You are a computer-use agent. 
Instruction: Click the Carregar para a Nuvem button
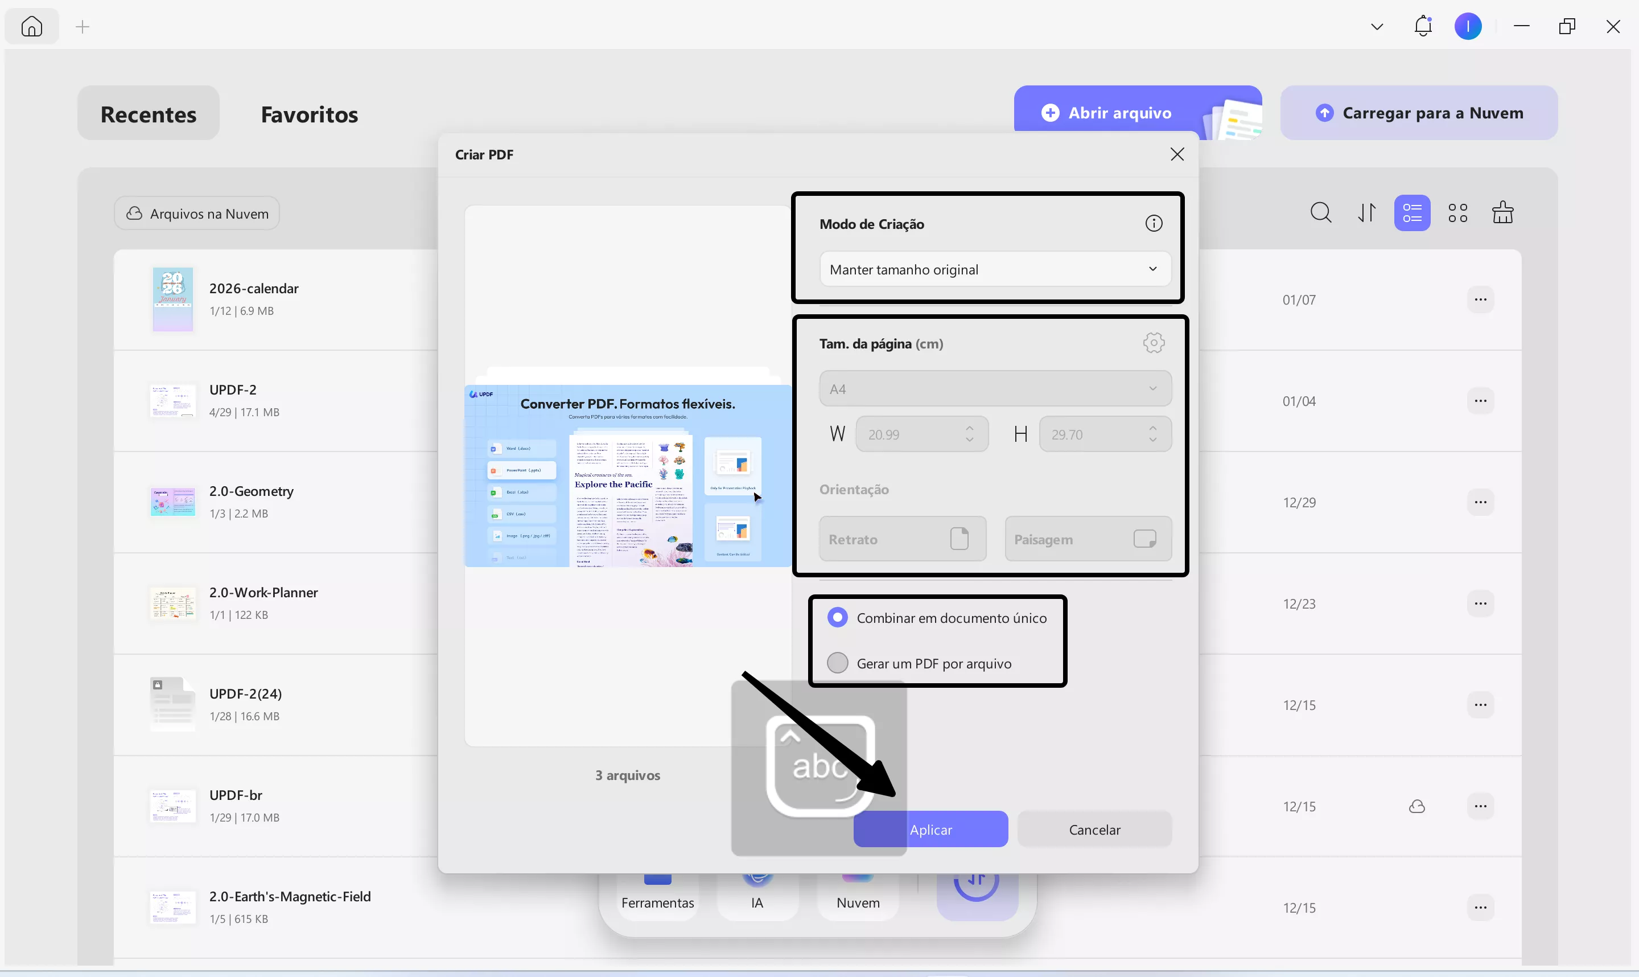click(x=1419, y=112)
